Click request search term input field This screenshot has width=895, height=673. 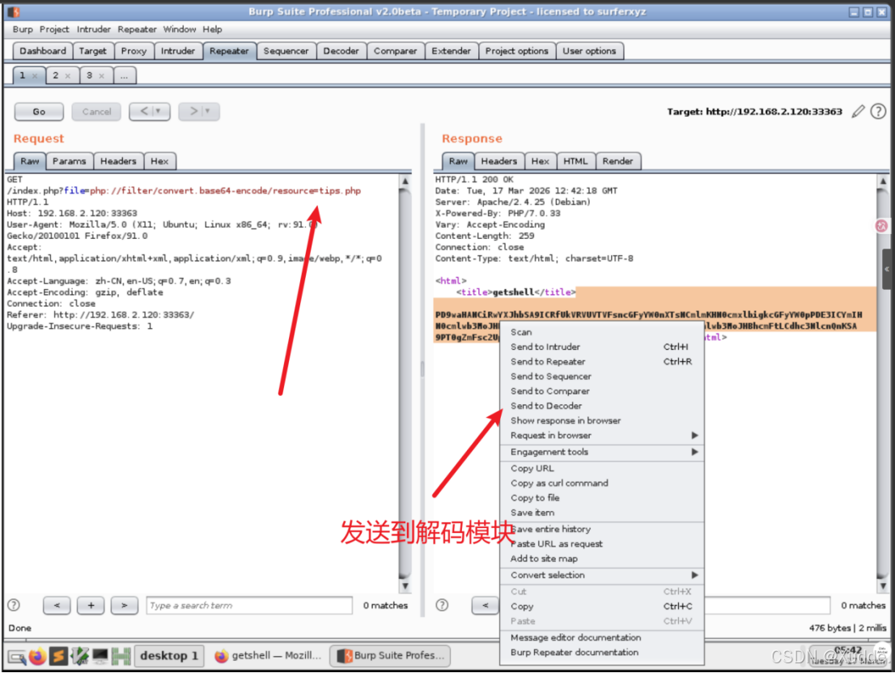[x=249, y=605]
